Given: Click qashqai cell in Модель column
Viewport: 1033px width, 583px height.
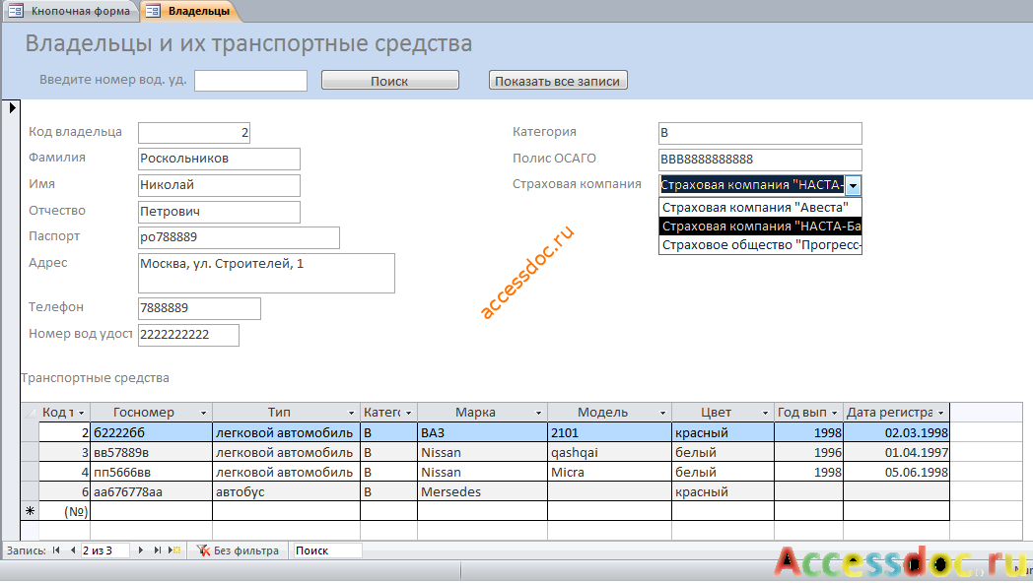Looking at the screenshot, I should 609,452.
